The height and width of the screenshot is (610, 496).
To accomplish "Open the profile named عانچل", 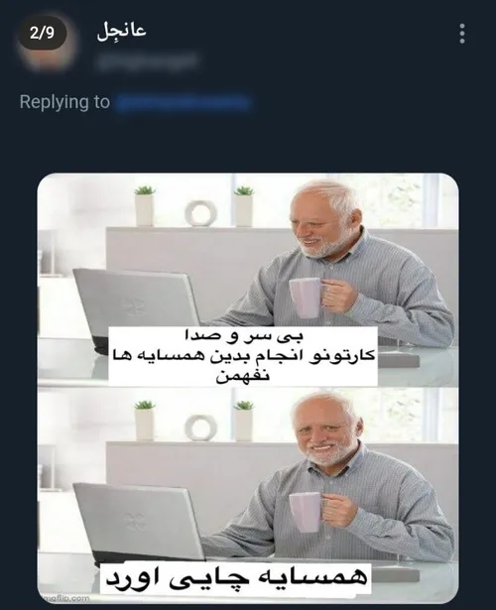I will (x=121, y=31).
